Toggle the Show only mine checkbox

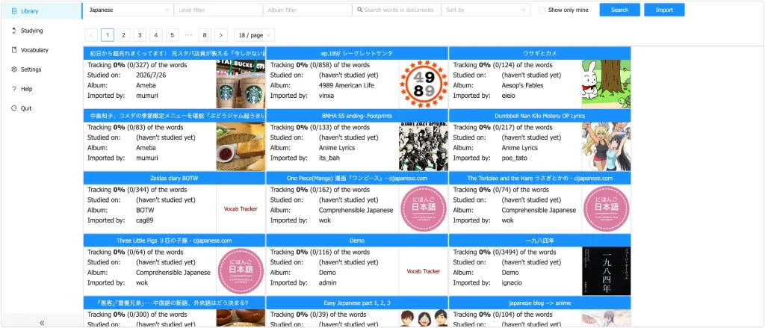click(x=542, y=10)
